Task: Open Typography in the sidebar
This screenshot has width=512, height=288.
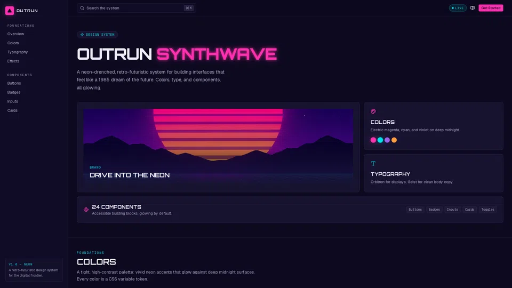Action: pos(18,52)
